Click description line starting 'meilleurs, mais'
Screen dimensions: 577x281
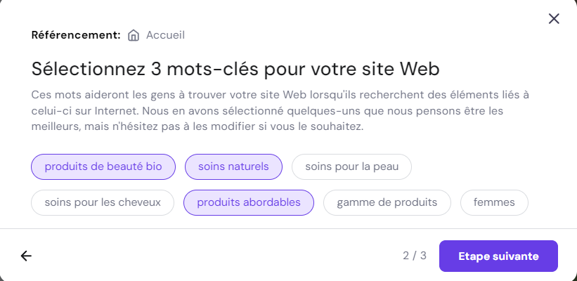[x=197, y=127]
